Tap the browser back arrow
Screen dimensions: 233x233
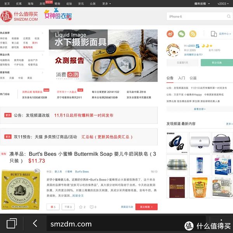click(35, 223)
